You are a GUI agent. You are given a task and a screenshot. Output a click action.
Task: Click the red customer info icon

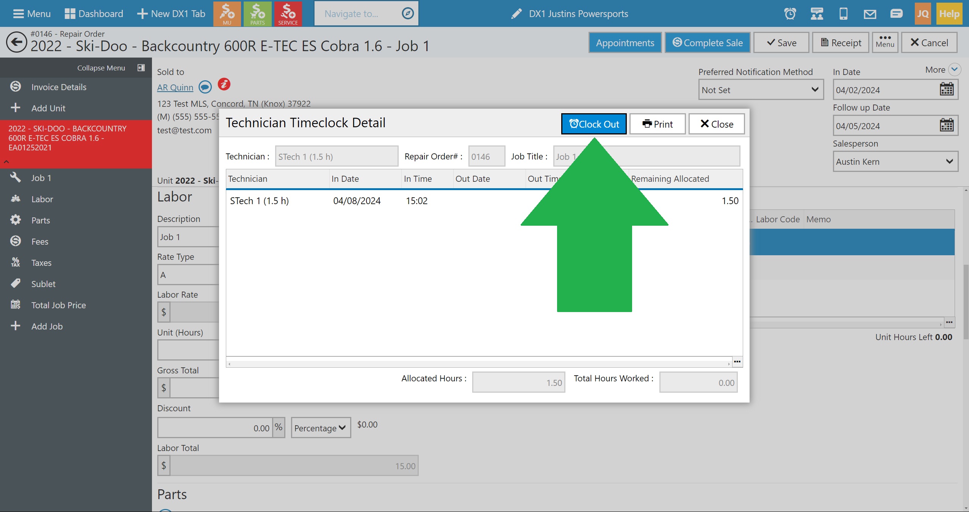pyautogui.click(x=224, y=84)
